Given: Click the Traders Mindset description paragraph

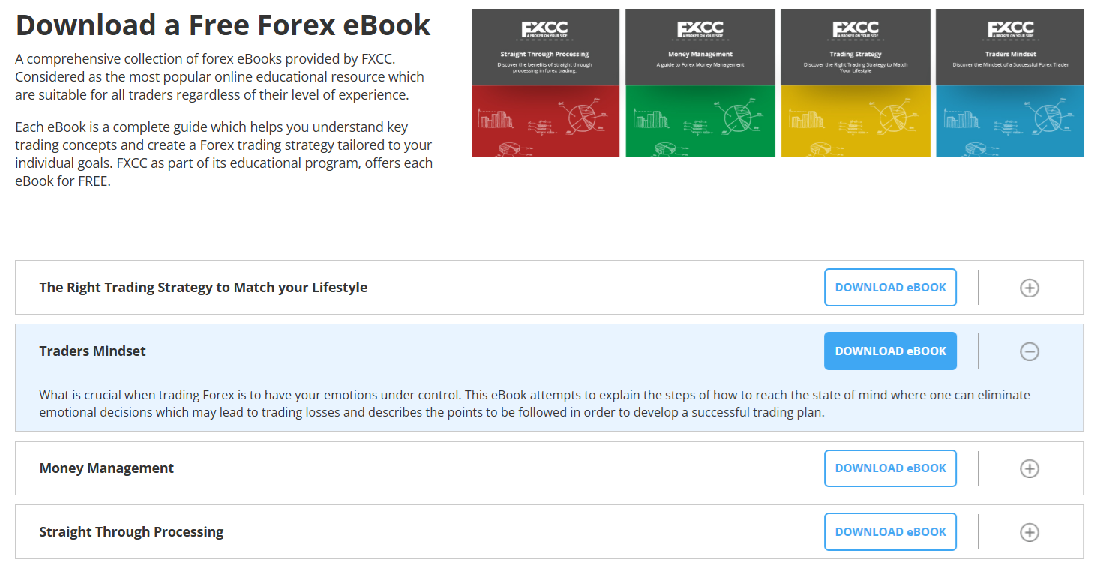Looking at the screenshot, I should [x=535, y=403].
